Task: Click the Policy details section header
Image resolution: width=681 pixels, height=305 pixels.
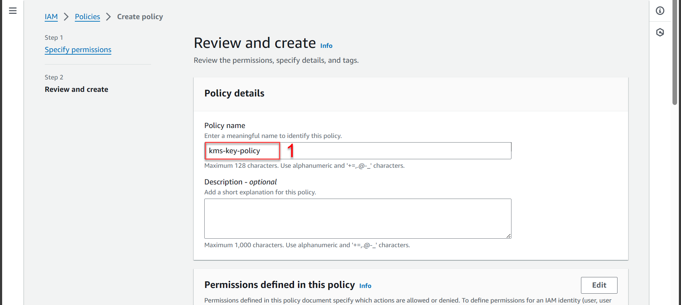Action: click(234, 93)
